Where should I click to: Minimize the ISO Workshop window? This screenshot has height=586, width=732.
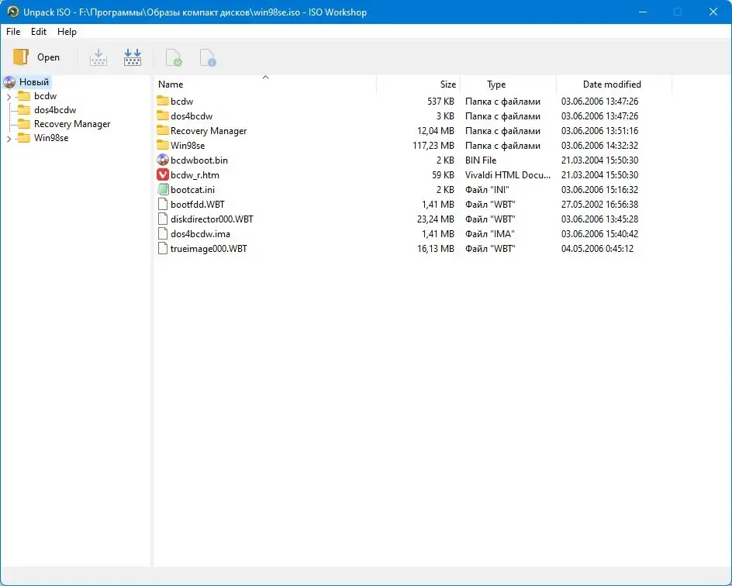coord(643,12)
